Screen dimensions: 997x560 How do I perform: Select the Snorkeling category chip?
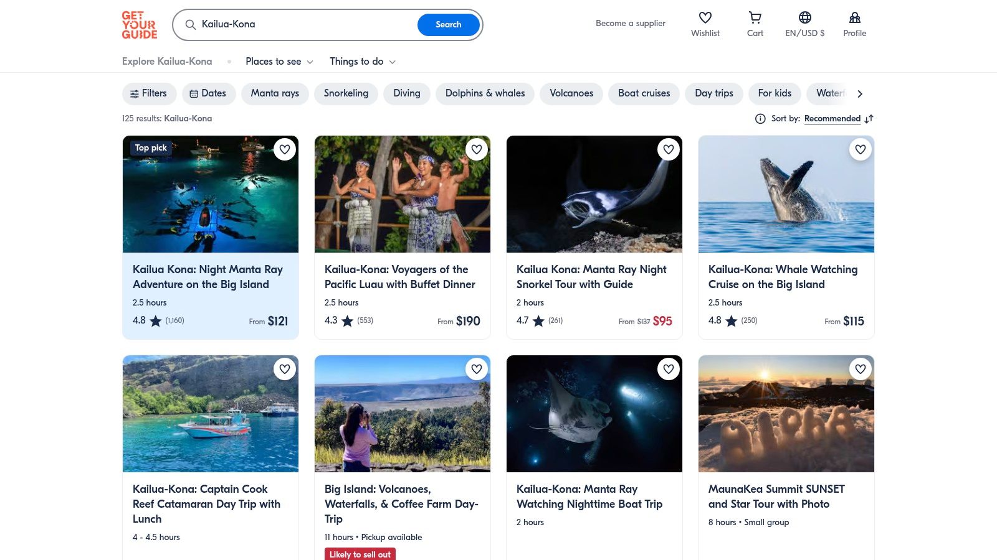346,93
